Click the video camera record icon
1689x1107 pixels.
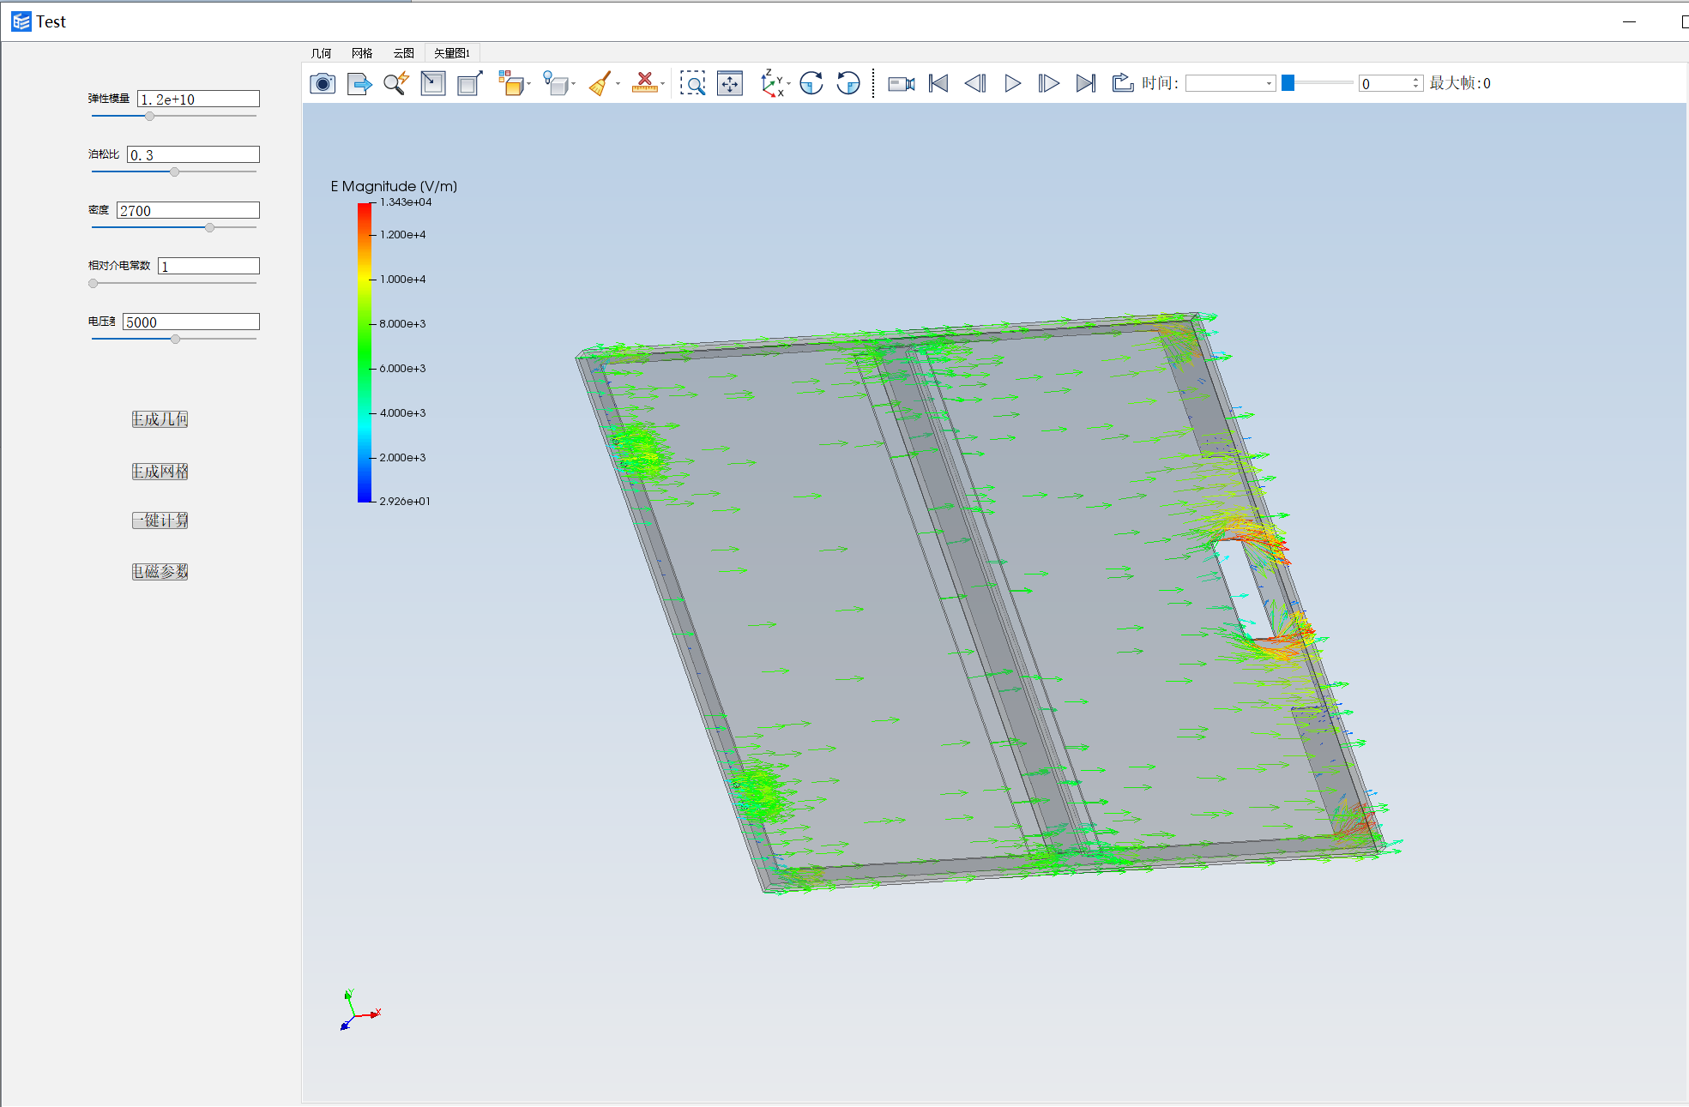point(902,83)
